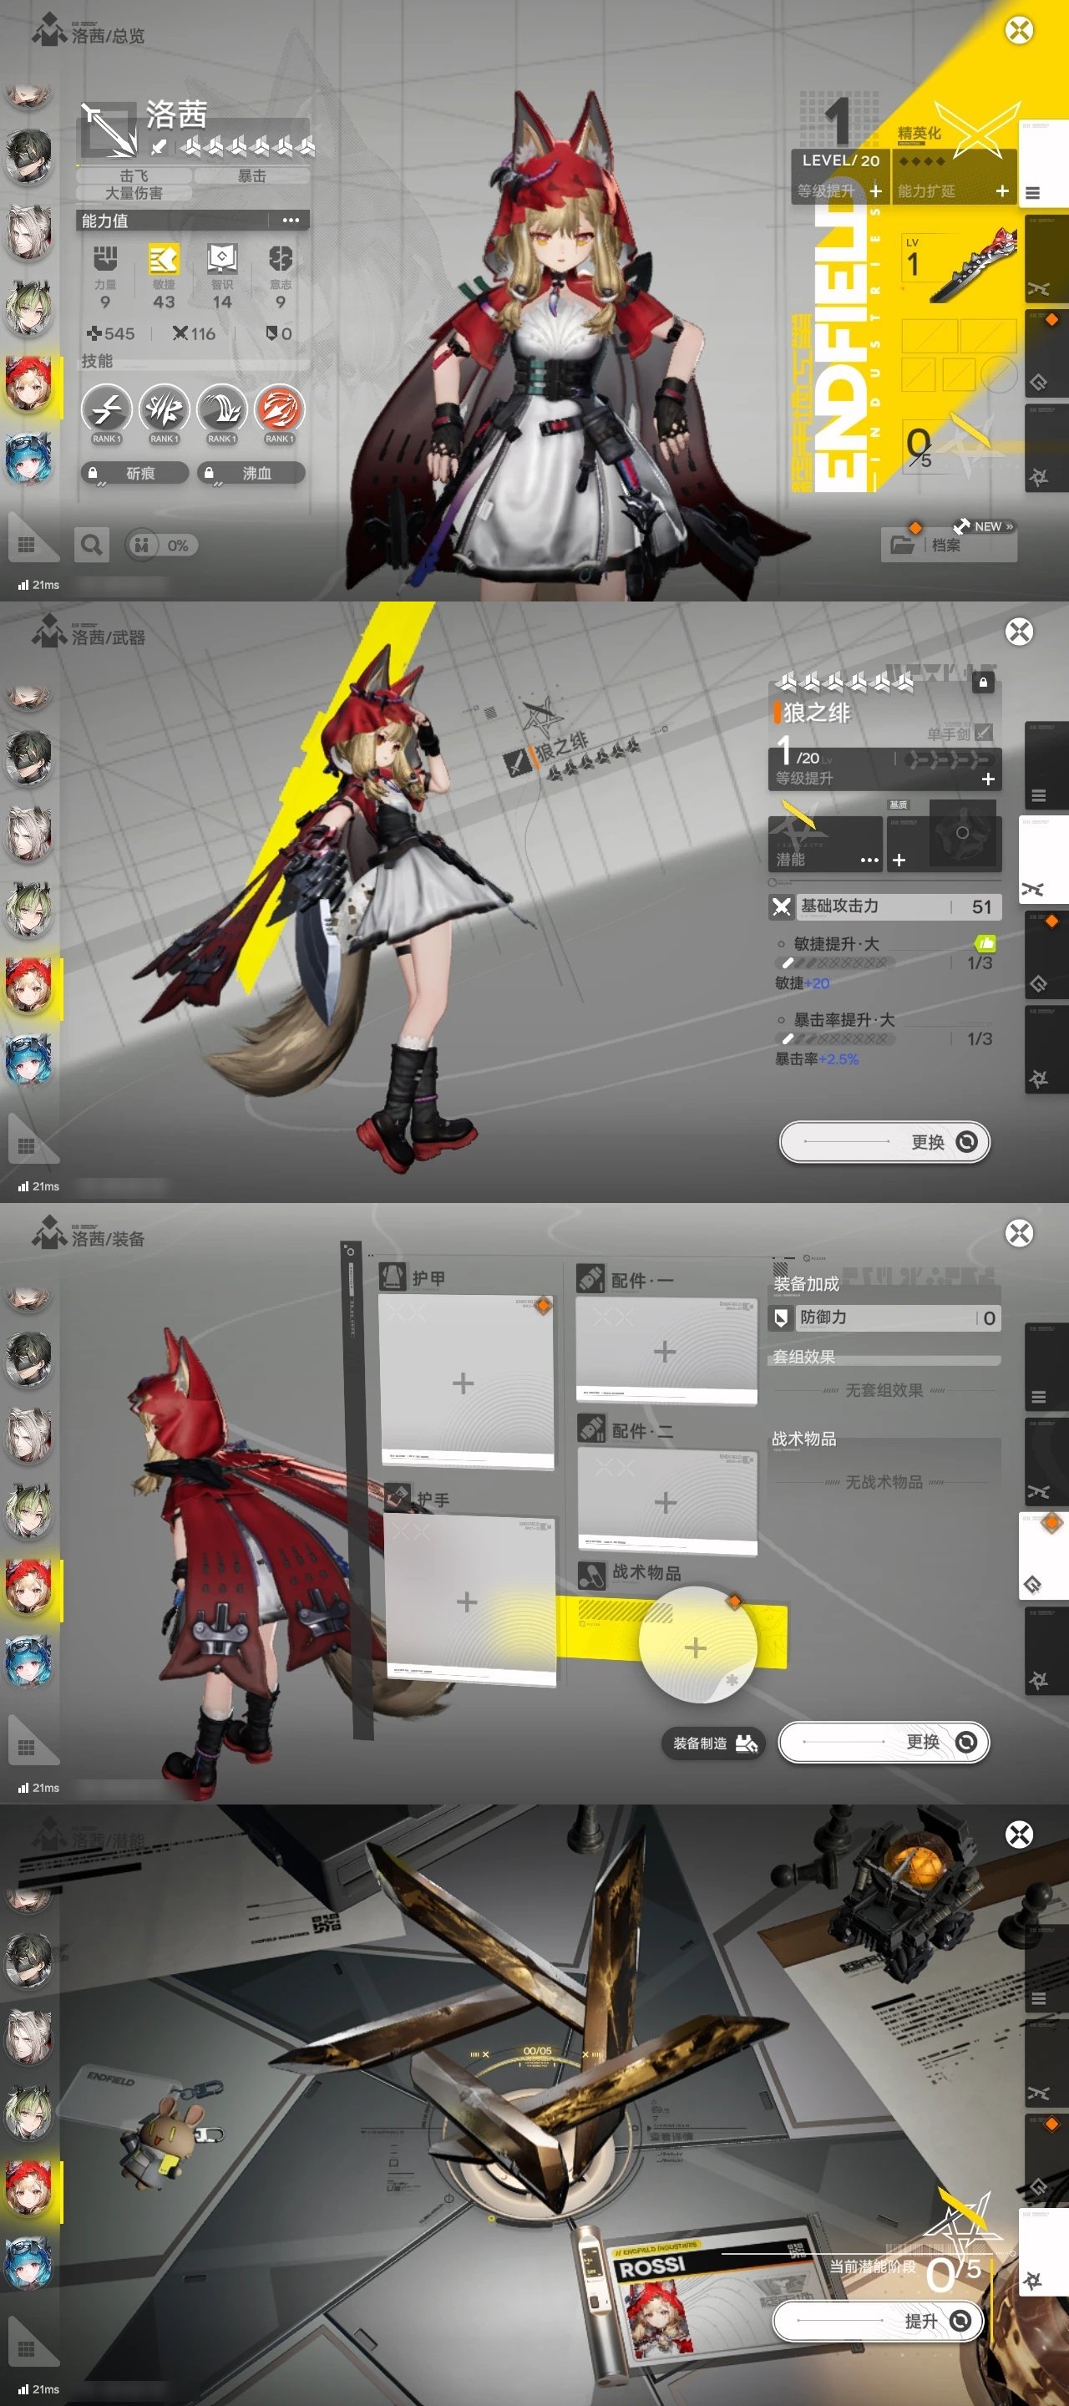Expand the 能力值 three-dot details
The image size is (1069, 2406).
pyautogui.click(x=291, y=221)
